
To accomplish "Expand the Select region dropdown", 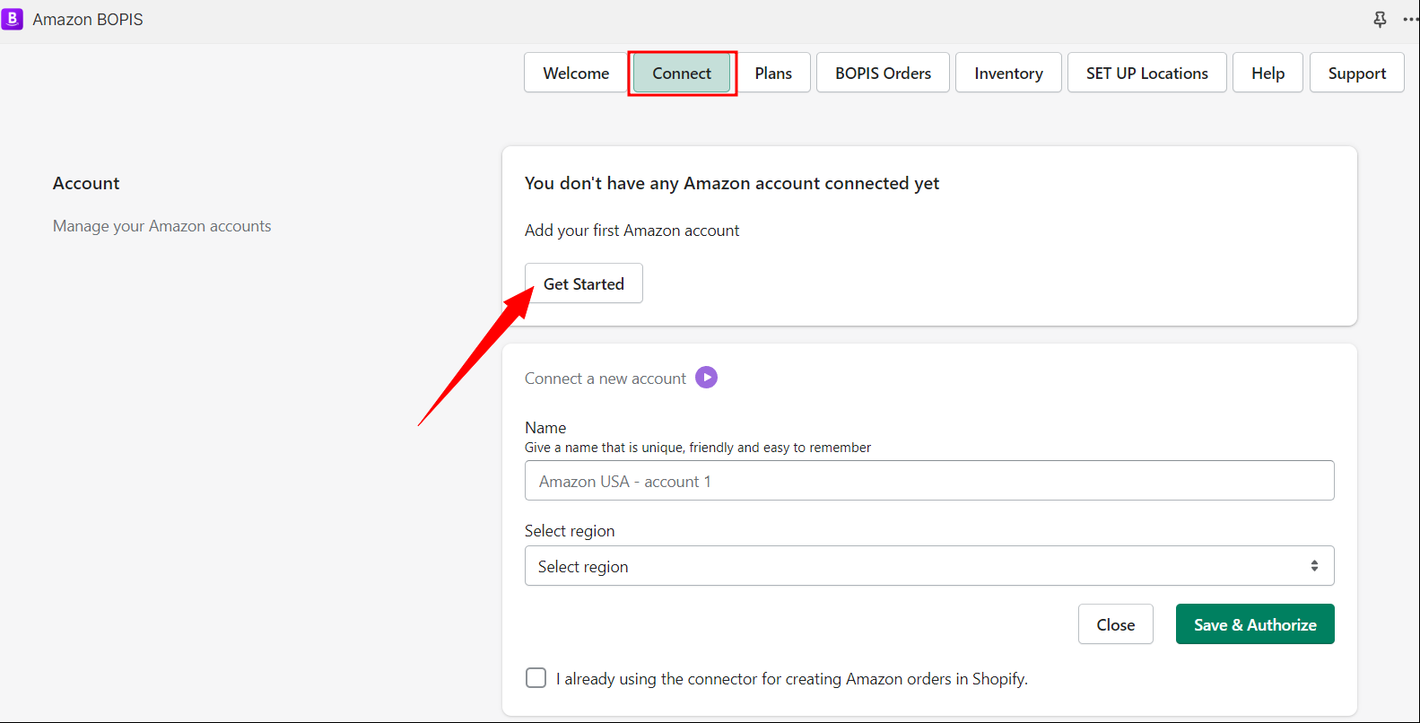I will [x=929, y=566].
